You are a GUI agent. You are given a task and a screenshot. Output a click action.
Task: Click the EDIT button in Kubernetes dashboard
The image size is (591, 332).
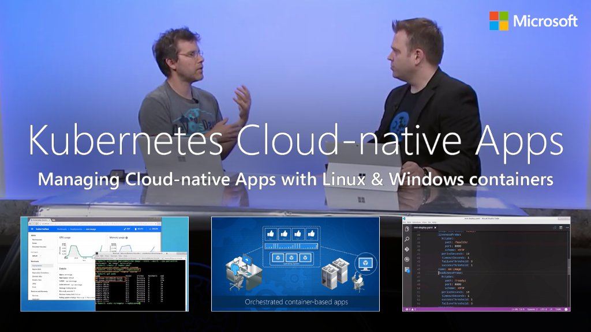coord(126,229)
